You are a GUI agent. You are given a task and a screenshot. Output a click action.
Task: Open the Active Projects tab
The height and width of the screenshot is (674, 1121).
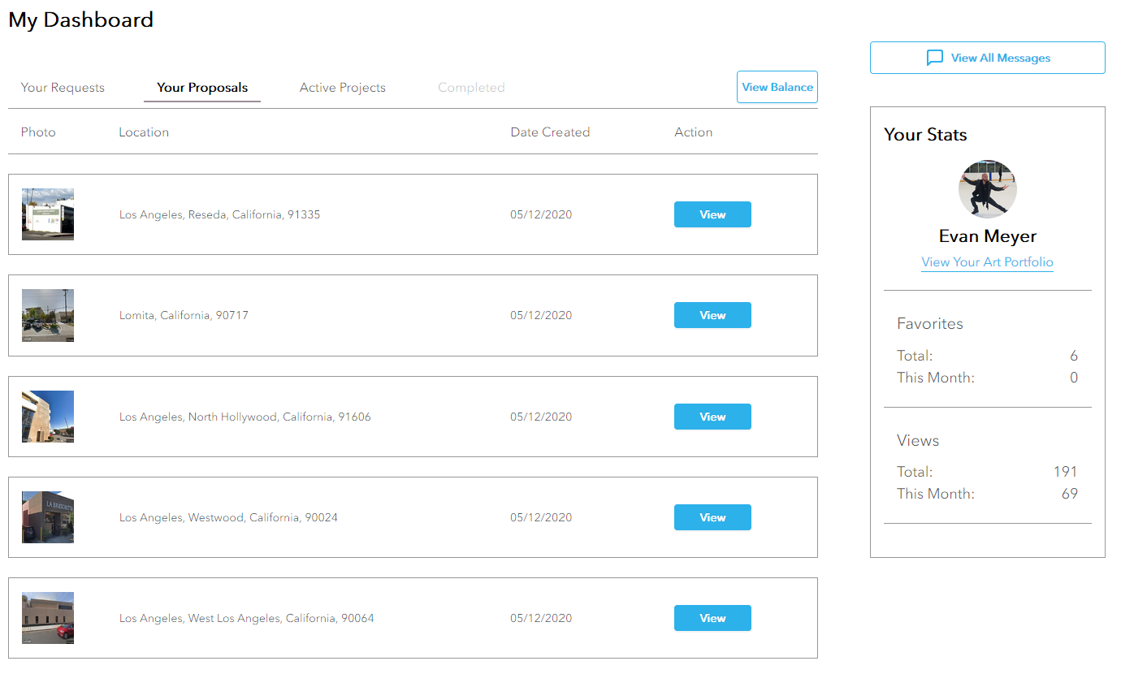(343, 88)
